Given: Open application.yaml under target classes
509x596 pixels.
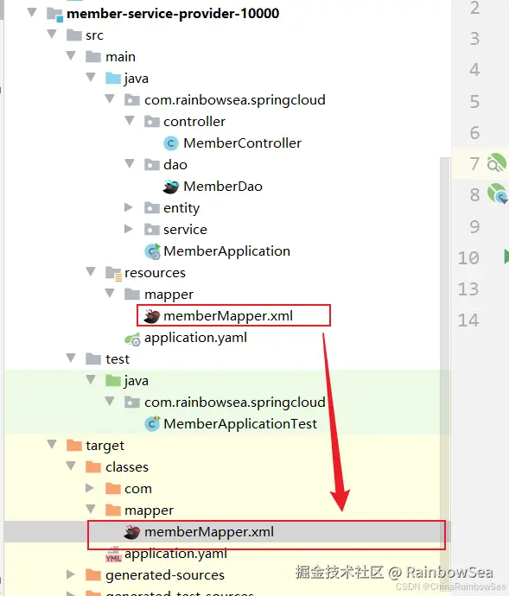Looking at the screenshot, I should pos(175,554).
